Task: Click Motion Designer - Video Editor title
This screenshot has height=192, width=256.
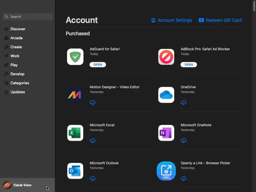Action: pos(114,87)
